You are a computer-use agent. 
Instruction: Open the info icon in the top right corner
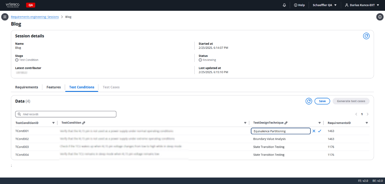coord(380,17)
